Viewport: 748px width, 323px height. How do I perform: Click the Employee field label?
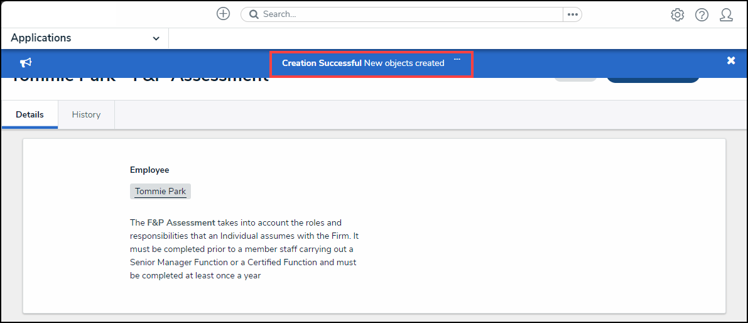click(149, 170)
